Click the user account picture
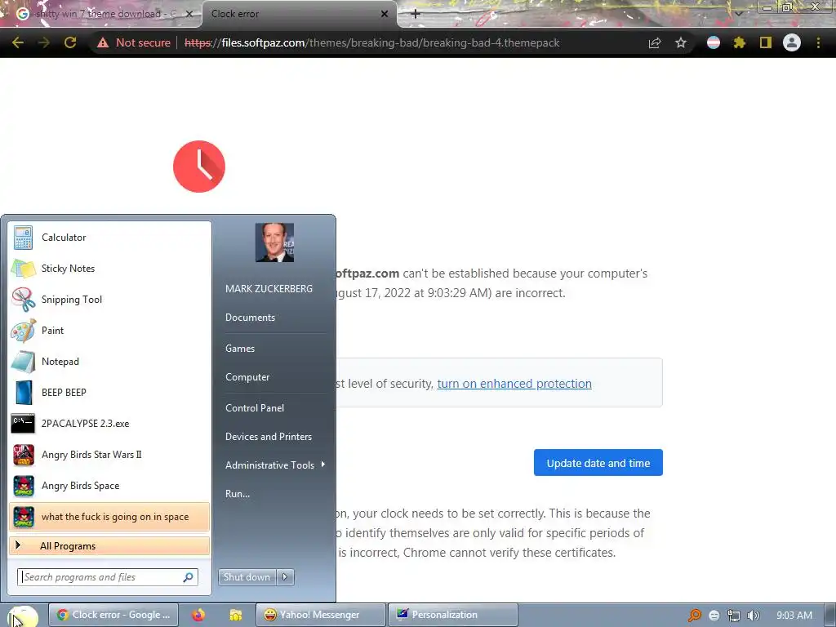Screen dimensions: 836x627 point(274,242)
